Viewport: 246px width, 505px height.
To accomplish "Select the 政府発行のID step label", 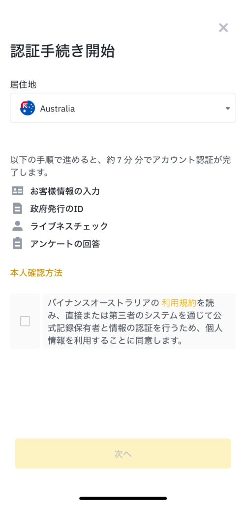I will click(x=57, y=209).
